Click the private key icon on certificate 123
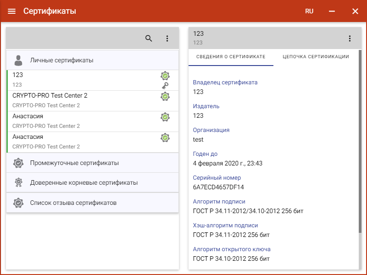367x275 pixels. (x=165, y=86)
